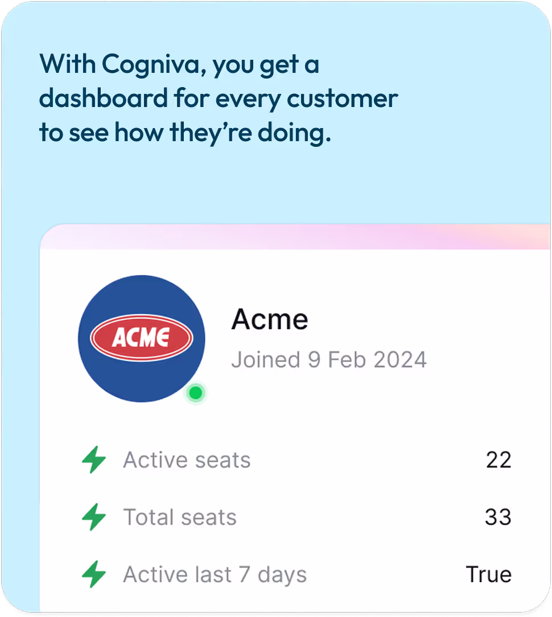Click the lightning icon beside Active last 7 days
The width and height of the screenshot is (552, 617).
point(94,574)
